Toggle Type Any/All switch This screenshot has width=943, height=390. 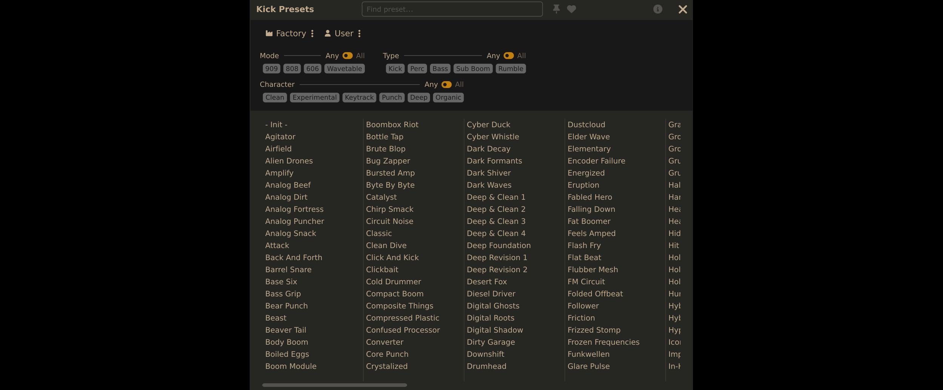tap(508, 56)
